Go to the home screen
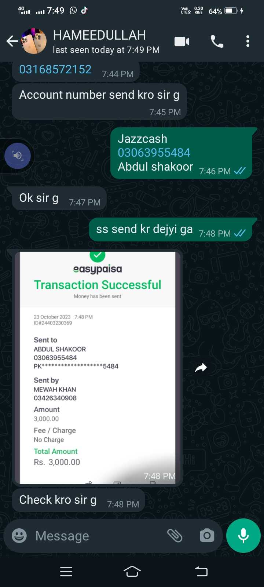 pos(132,572)
